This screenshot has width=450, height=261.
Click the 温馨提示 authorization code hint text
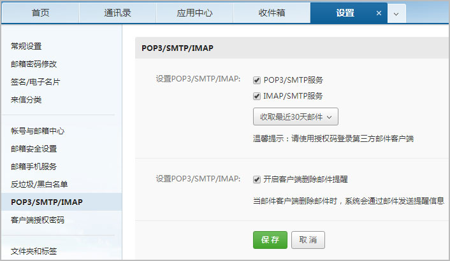coord(333,139)
